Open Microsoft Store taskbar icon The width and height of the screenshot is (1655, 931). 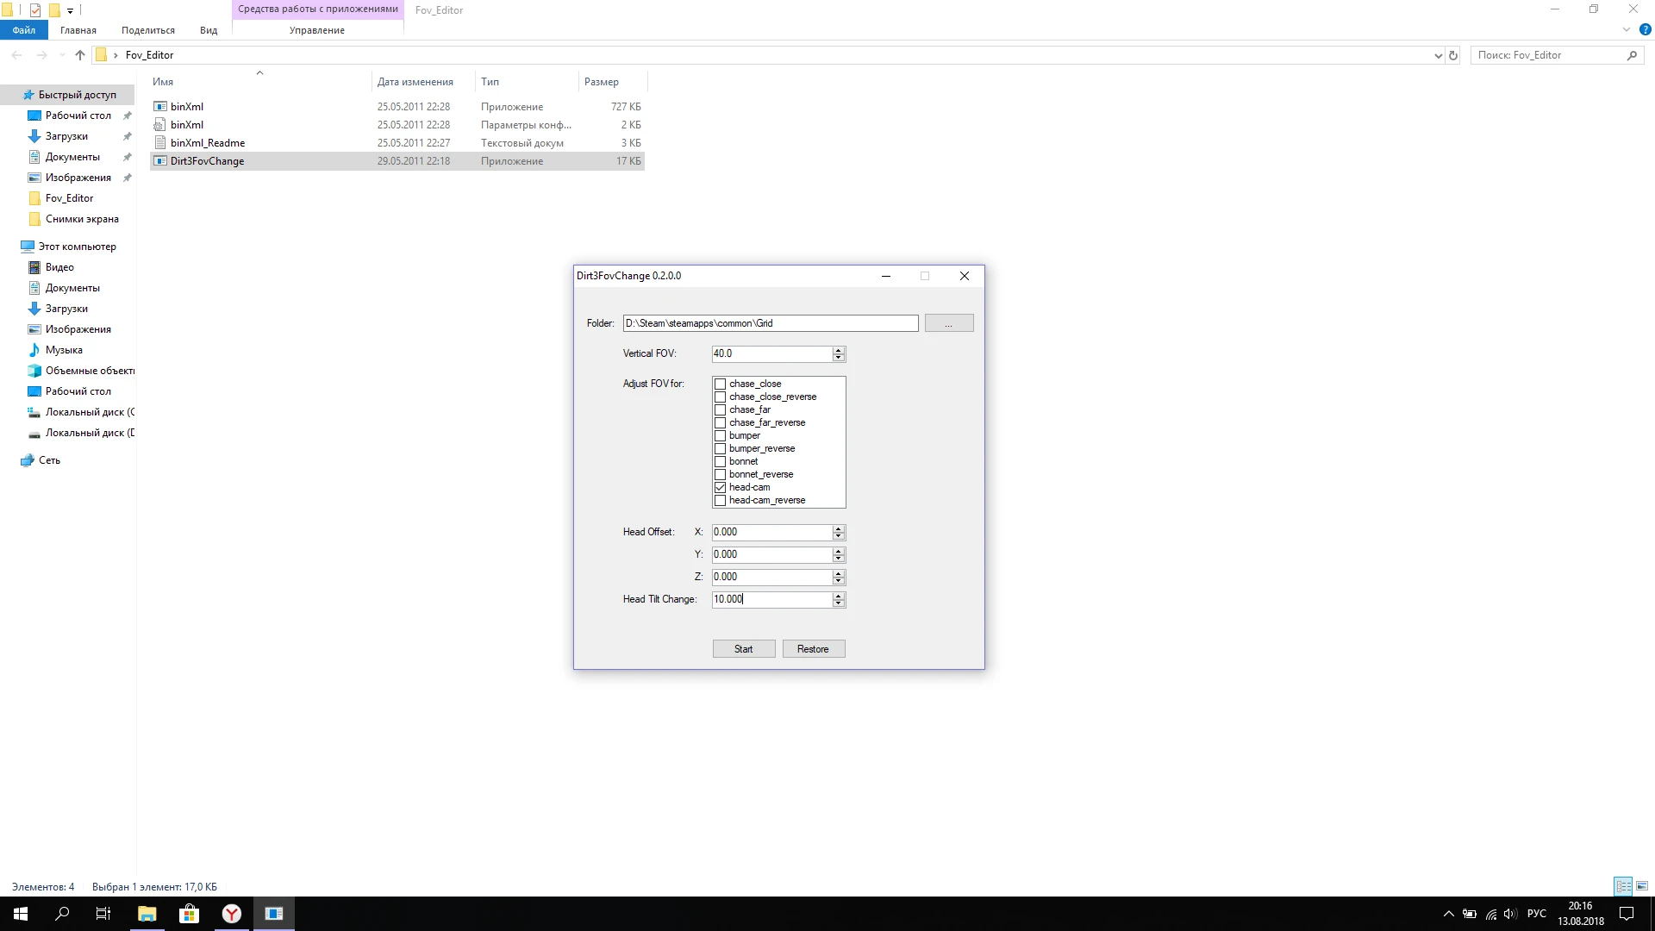189,914
